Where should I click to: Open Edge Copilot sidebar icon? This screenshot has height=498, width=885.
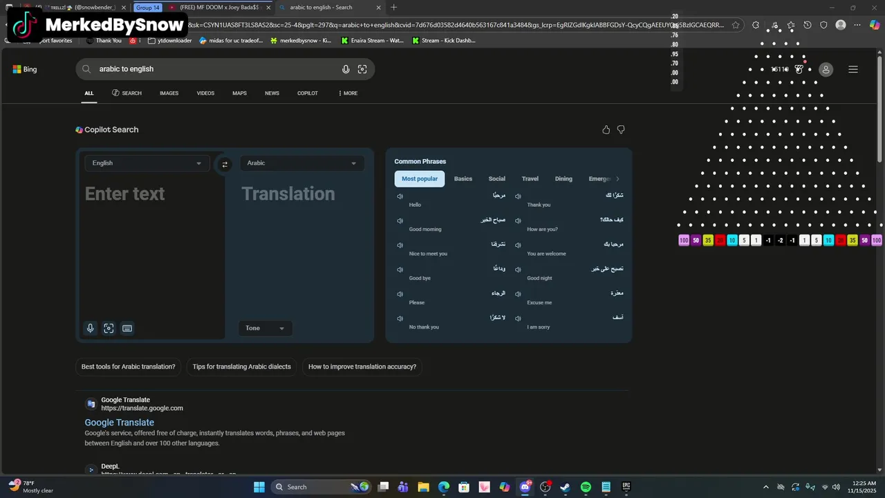click(x=875, y=25)
